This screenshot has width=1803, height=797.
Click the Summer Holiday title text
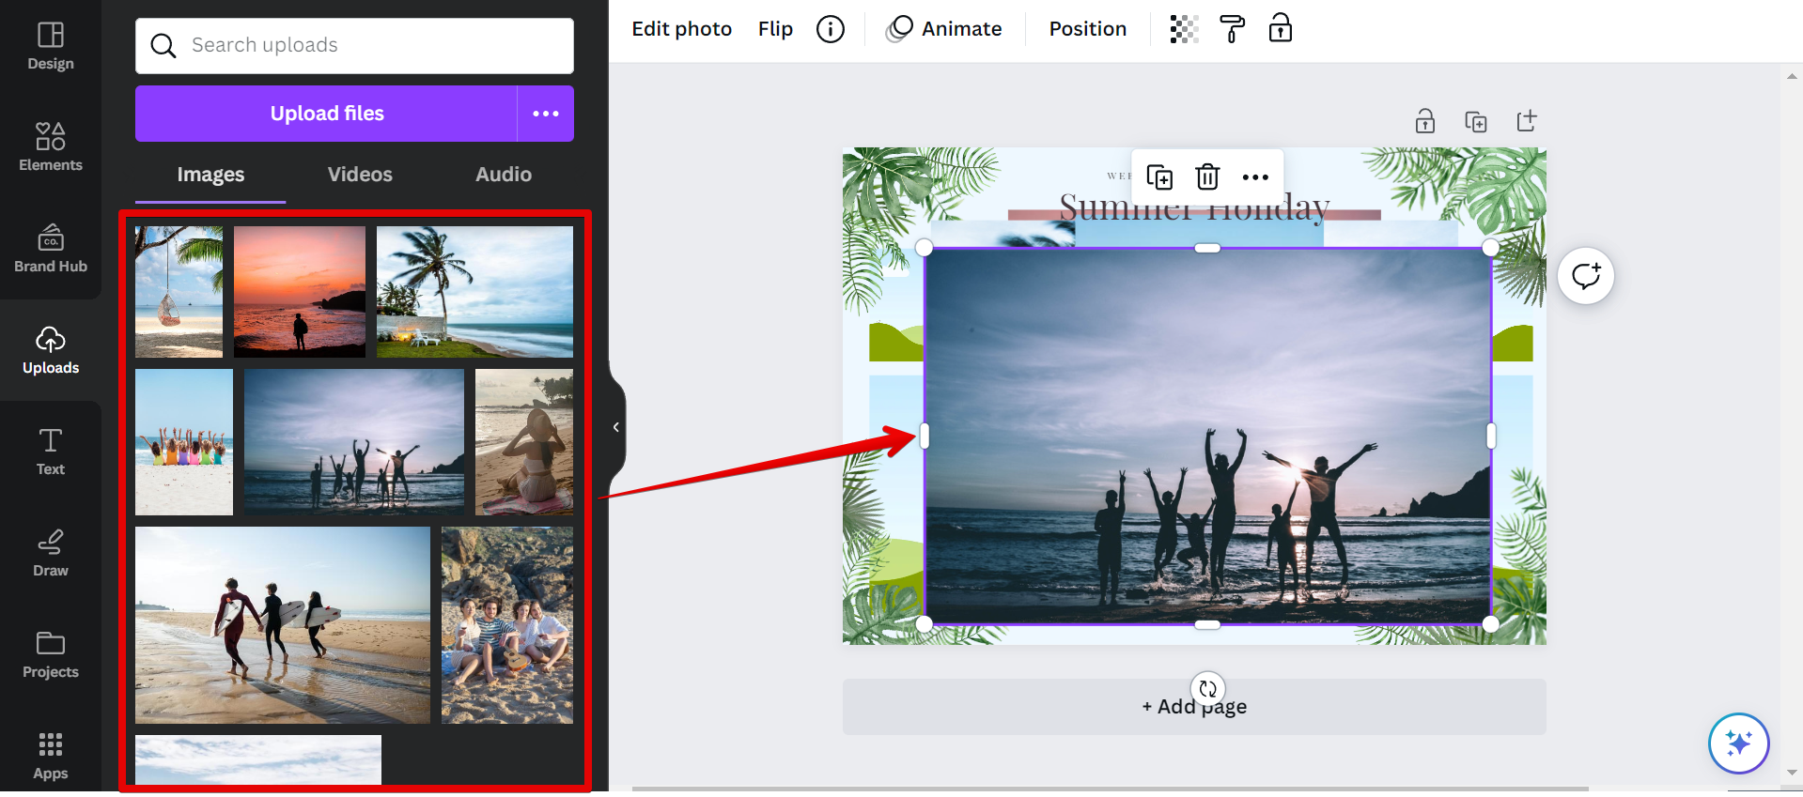(x=1194, y=207)
